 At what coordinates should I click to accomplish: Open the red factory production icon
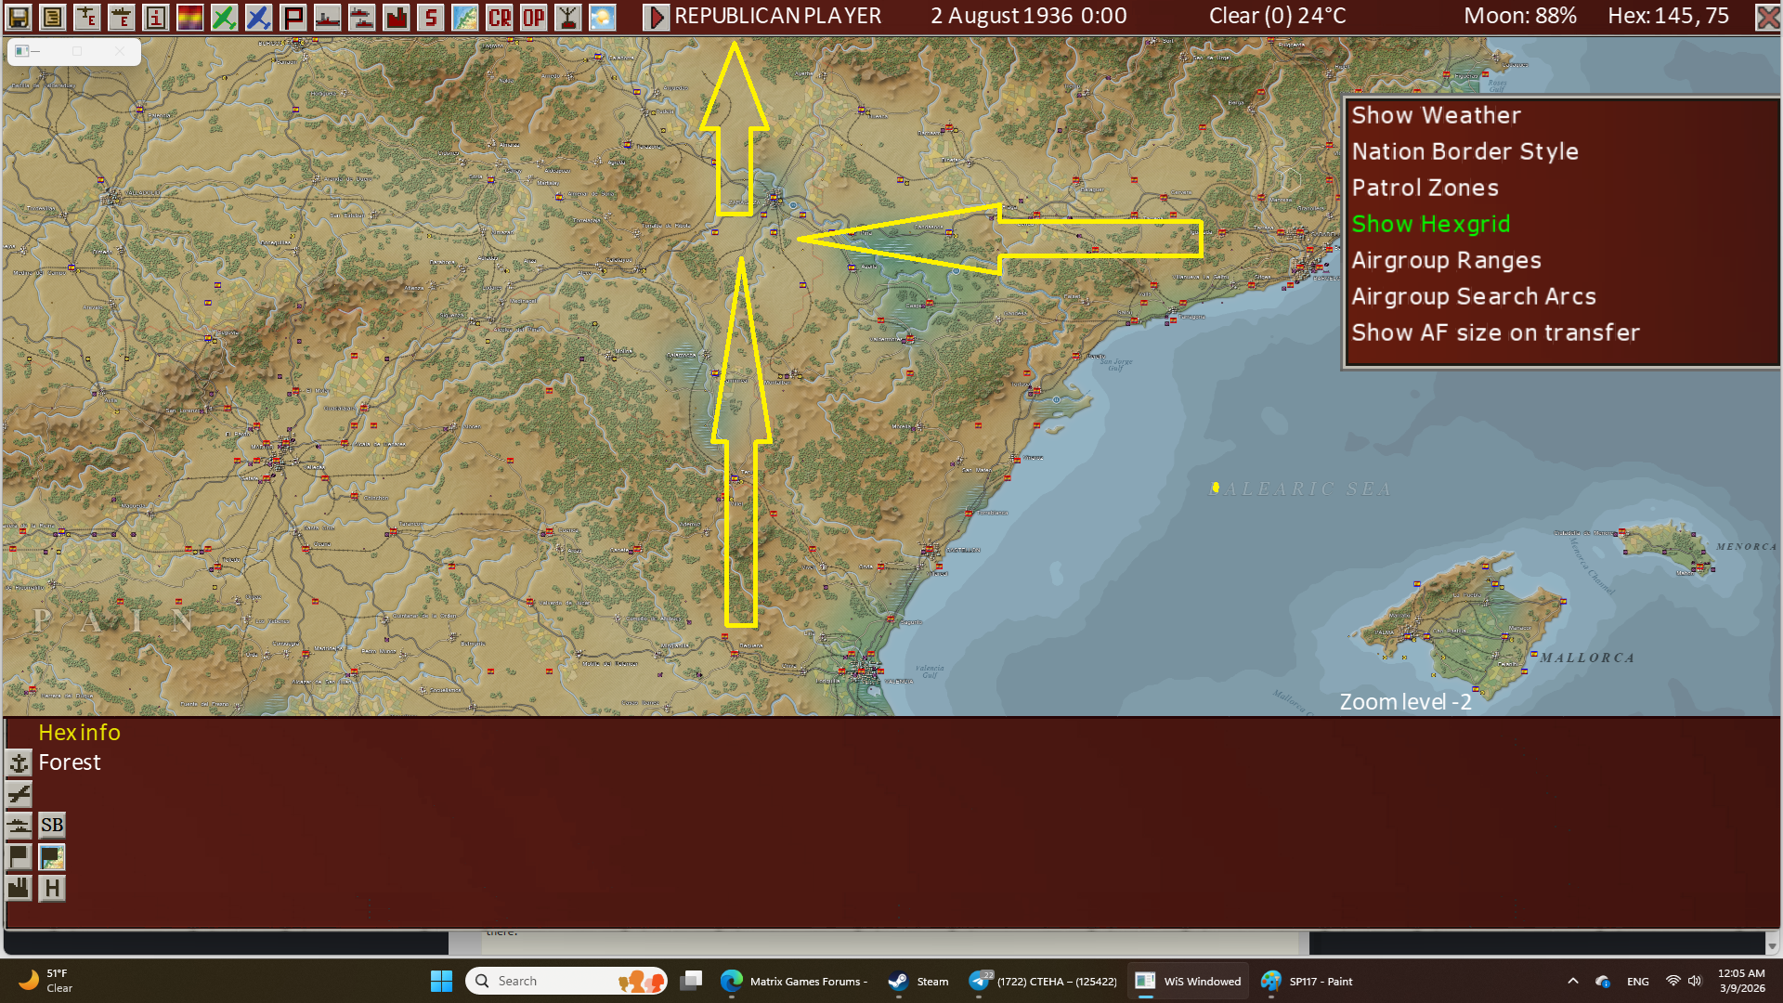pos(397,17)
